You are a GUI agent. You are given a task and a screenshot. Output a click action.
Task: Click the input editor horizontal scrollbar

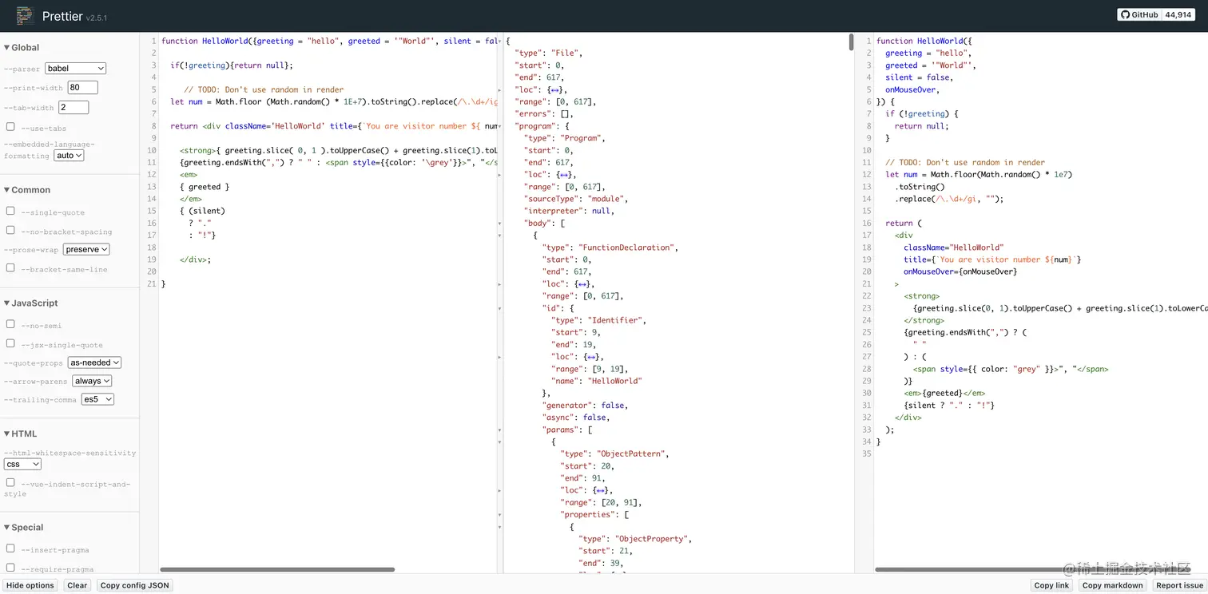point(277,569)
